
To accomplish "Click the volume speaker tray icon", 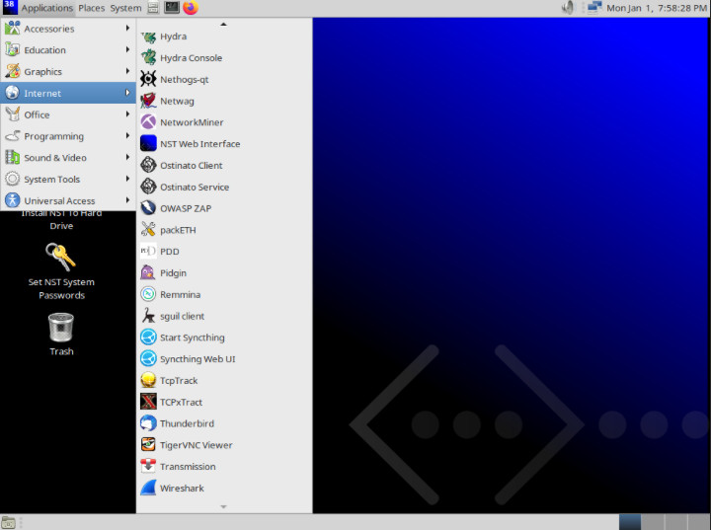I will (x=568, y=8).
